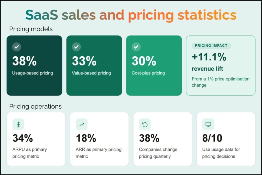
Task: Click the monitor screen icon
Action: coord(208,125)
